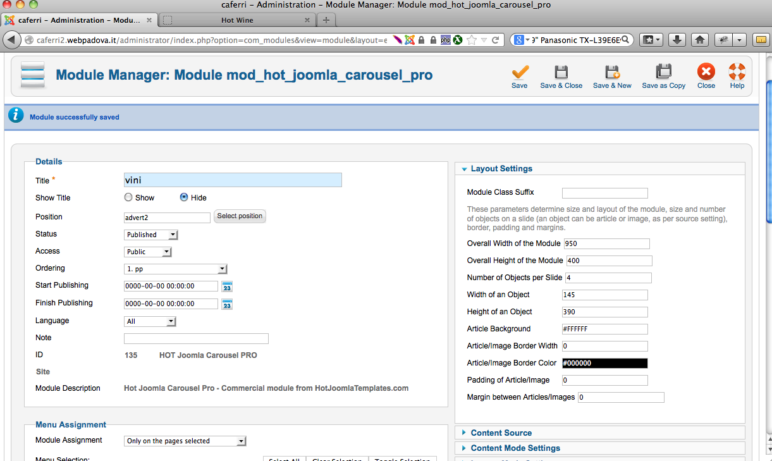The height and width of the screenshot is (461, 772).
Task: Click the yellow ruler toolbar icon
Action: coord(761,40)
